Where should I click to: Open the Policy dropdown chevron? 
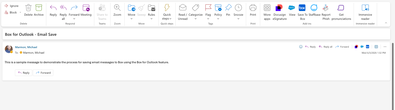click(x=218, y=19)
